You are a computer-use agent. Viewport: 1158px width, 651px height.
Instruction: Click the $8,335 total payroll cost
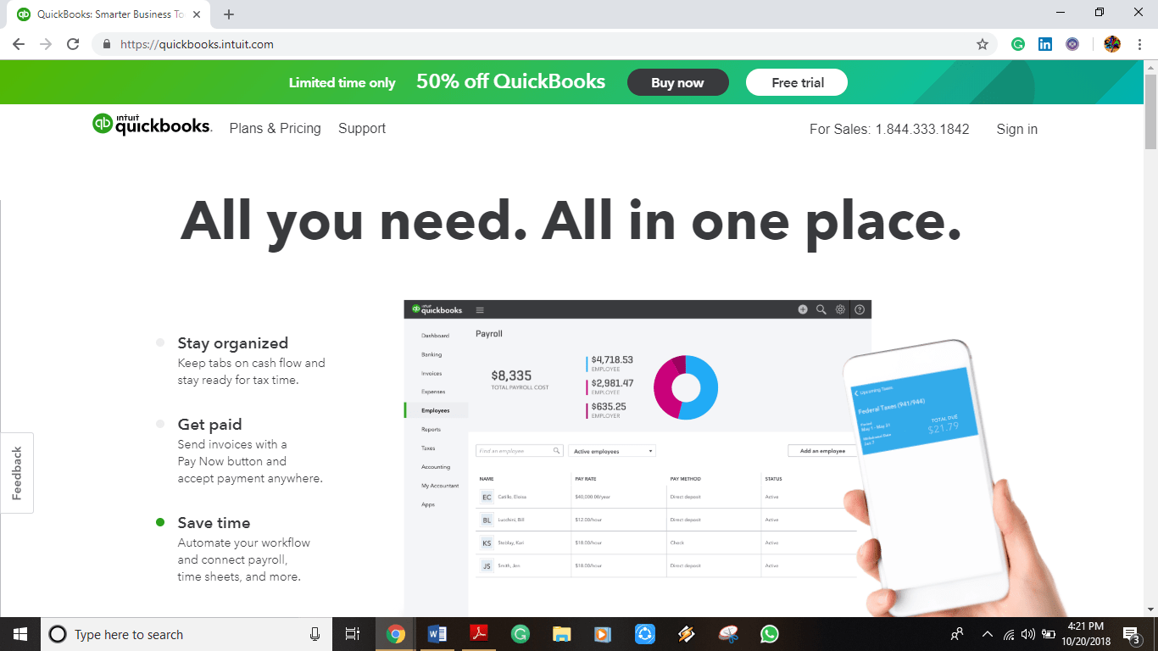point(511,376)
